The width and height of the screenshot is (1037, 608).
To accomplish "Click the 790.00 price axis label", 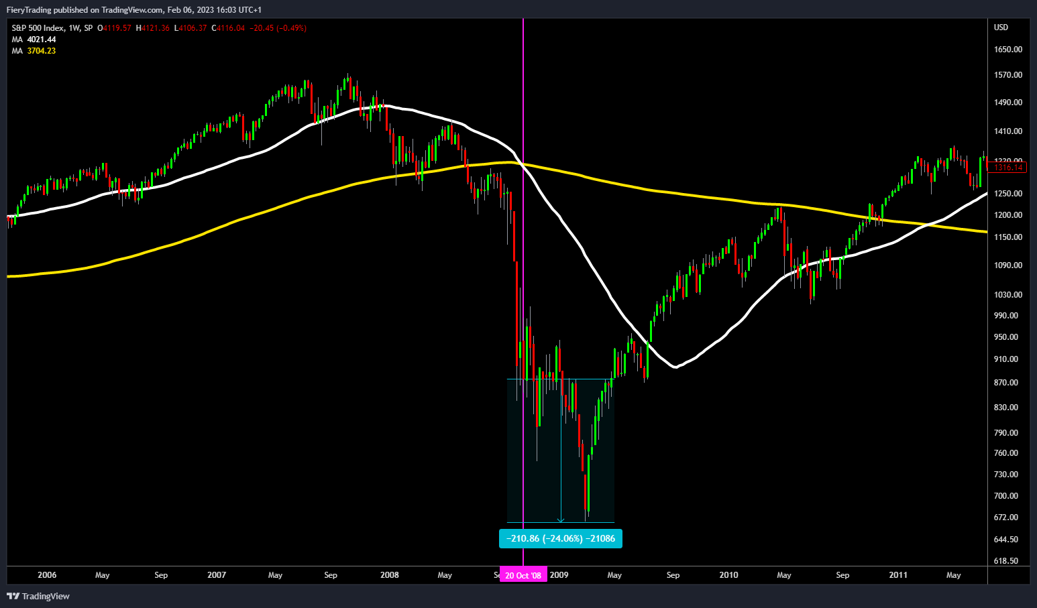I will click(1006, 433).
